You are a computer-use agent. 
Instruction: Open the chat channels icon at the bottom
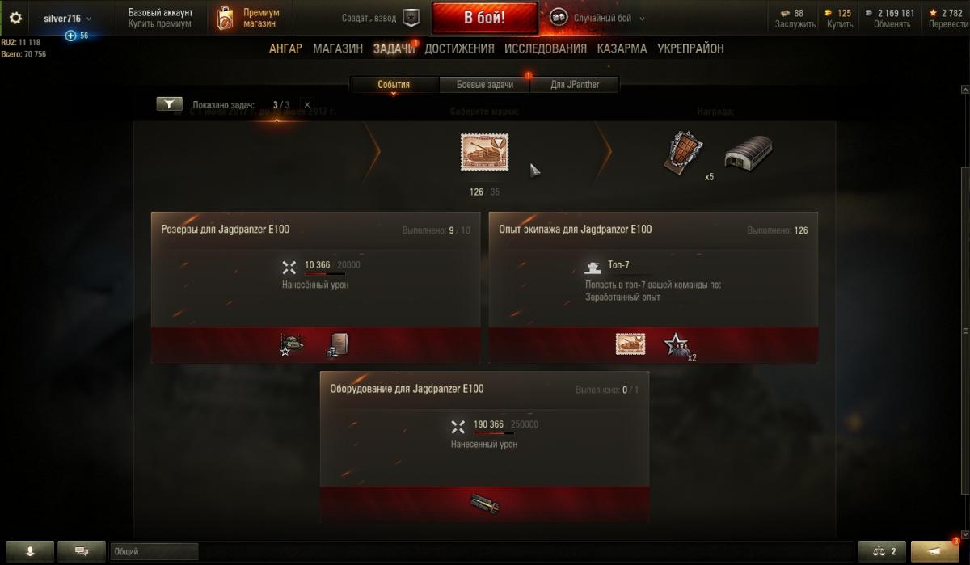82,551
